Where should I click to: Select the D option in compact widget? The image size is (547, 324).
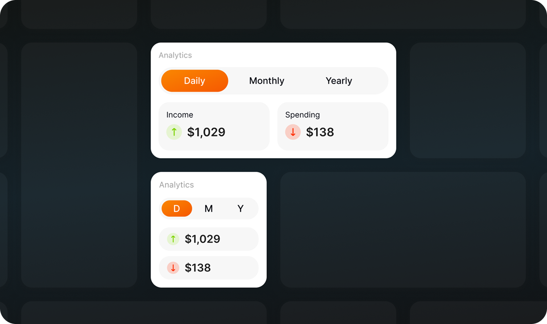[177, 209]
